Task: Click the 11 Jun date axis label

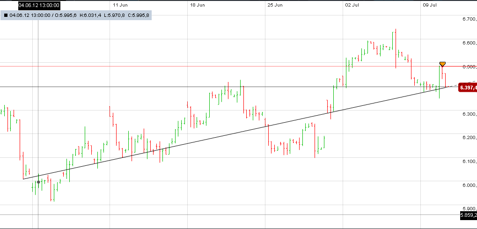Action: (x=120, y=5)
